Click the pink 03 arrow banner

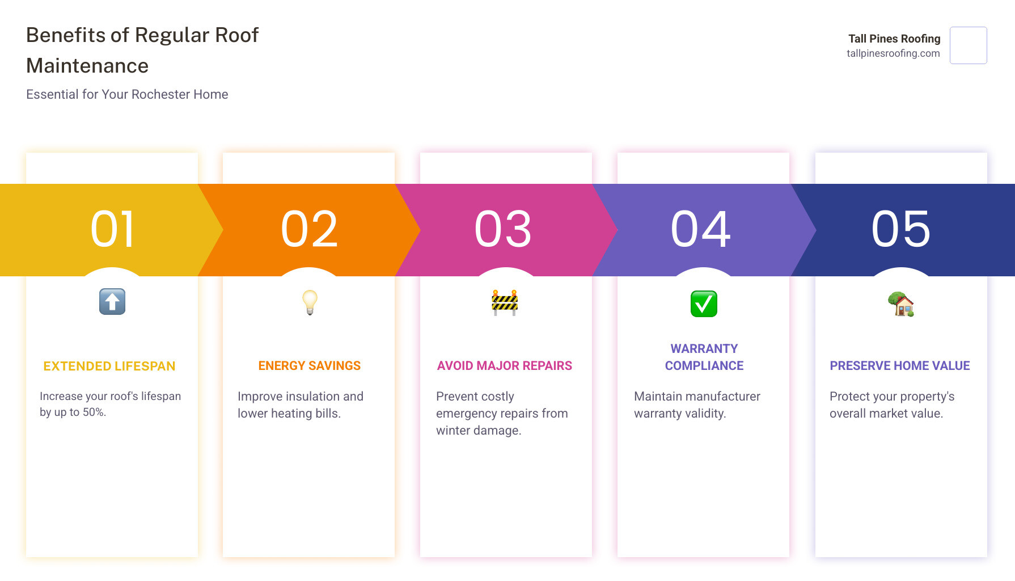pyautogui.click(x=504, y=230)
